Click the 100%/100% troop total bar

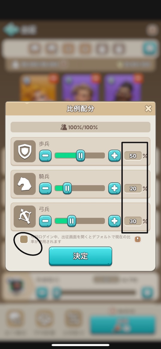[x=80, y=127]
